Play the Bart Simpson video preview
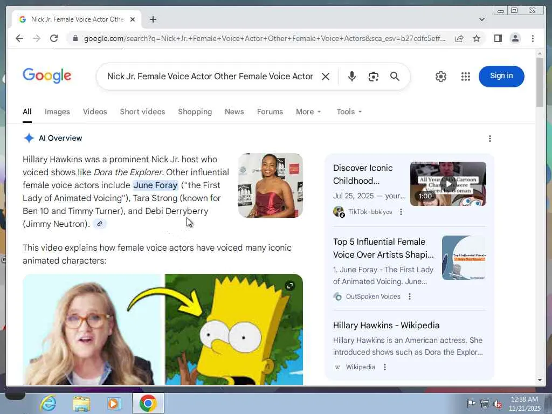Screen dimensions: 552x414 pyautogui.click(x=163, y=329)
